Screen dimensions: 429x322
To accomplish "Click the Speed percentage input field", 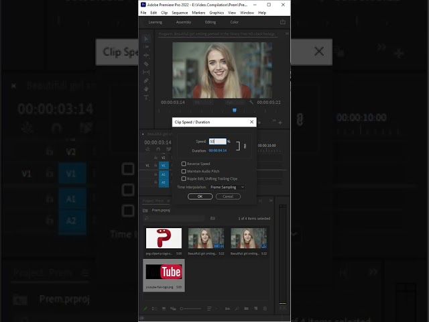I will [217, 142].
